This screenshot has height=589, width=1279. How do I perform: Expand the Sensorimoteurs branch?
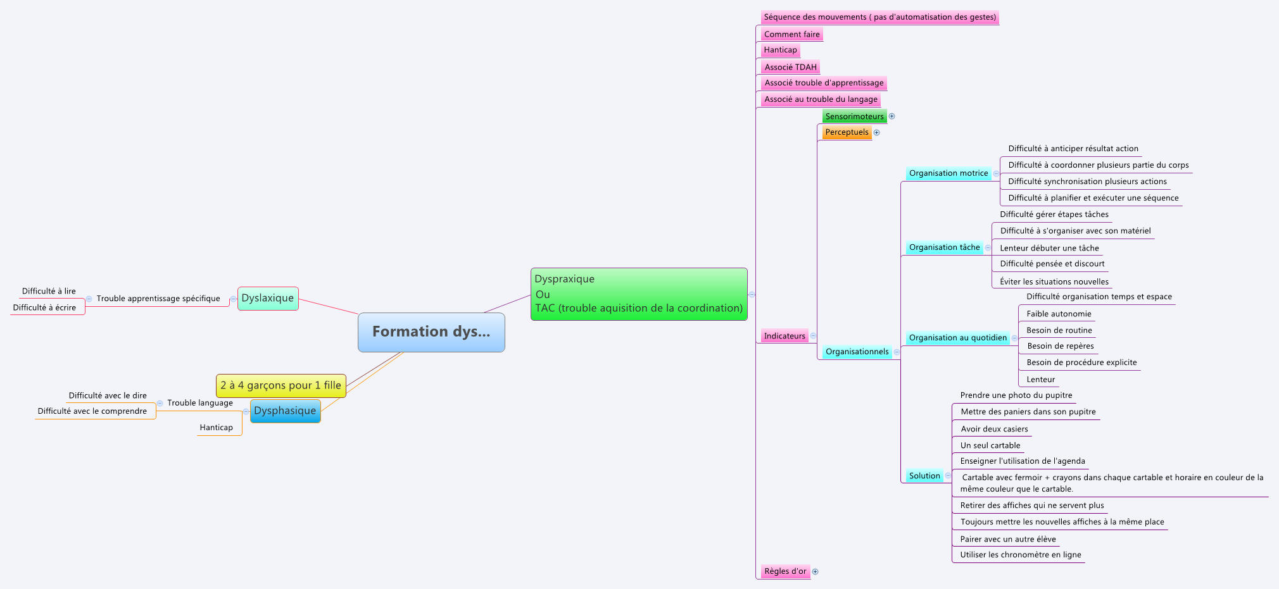tap(892, 116)
